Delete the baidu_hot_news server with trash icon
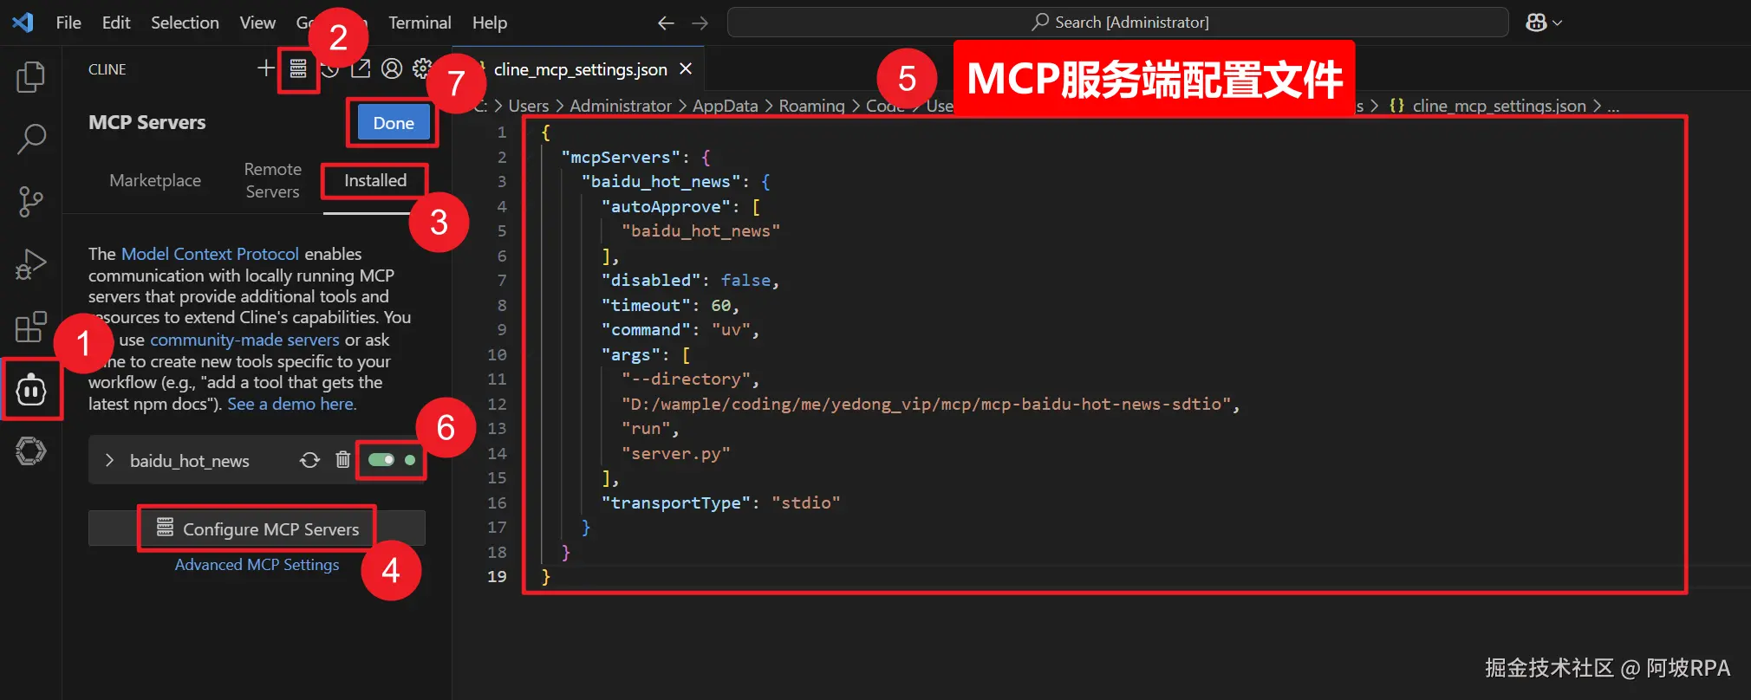This screenshot has width=1751, height=700. pyautogui.click(x=342, y=460)
